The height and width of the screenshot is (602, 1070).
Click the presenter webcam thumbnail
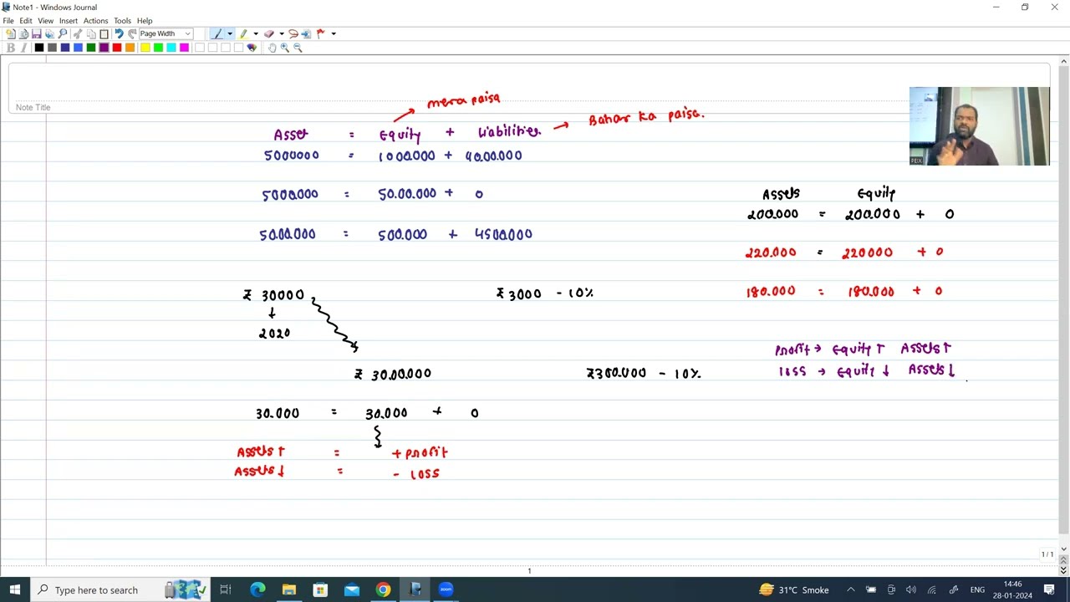pyautogui.click(x=979, y=126)
